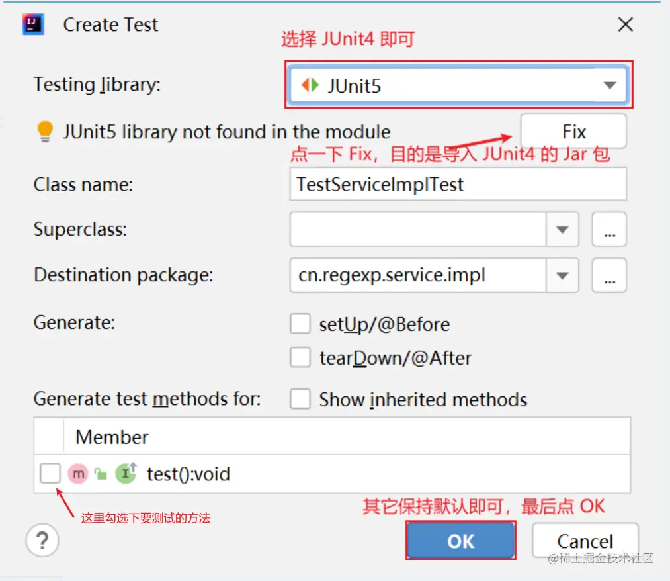Focus the Class name field TestServiceImplTest
This screenshot has height=581, width=670.
coord(458,184)
